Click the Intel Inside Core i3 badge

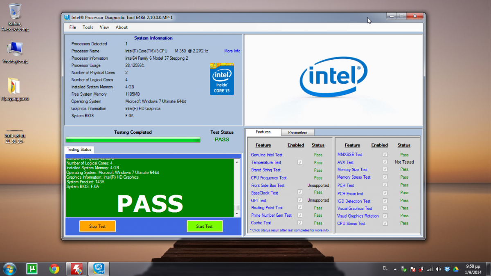click(x=222, y=79)
